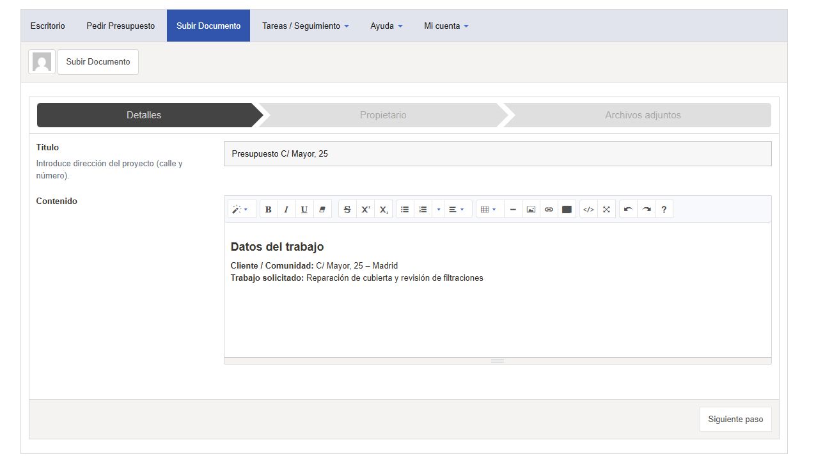Apply italic formatting in the editor
This screenshot has height=463, width=816.
click(286, 208)
